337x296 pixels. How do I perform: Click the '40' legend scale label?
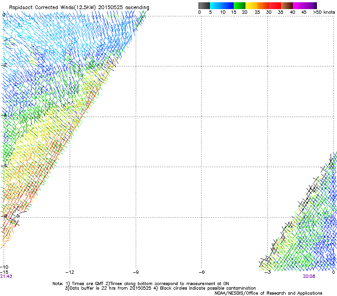tap(292, 12)
